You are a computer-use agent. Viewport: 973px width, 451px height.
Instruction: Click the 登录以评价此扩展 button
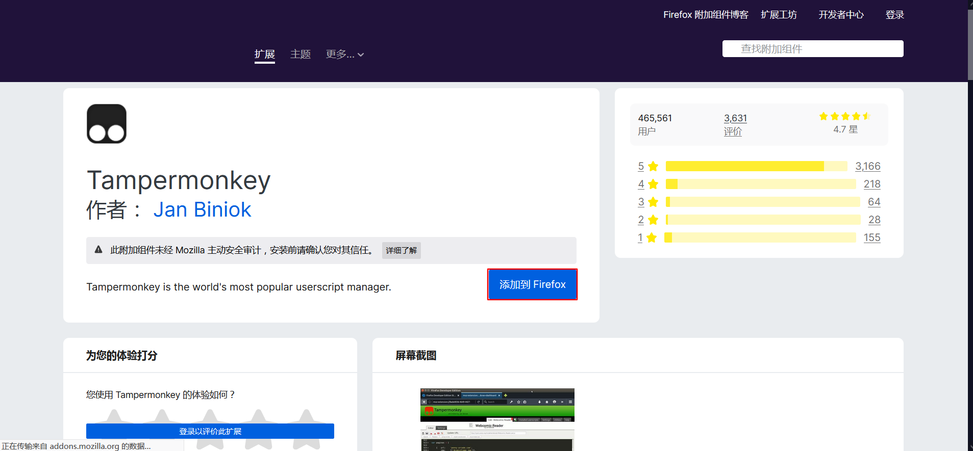pos(210,431)
